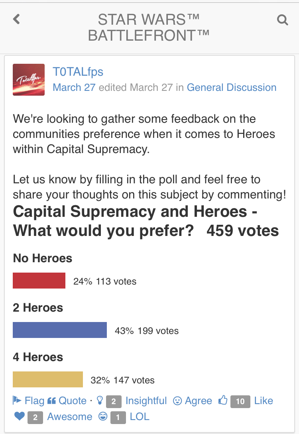Open the General Discussion category
Viewport: 299px width, 434px height.
[x=232, y=87]
